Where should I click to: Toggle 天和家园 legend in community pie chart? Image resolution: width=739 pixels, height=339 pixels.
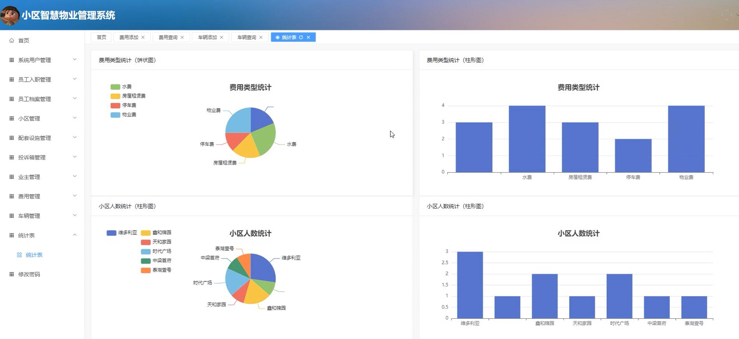(x=156, y=242)
